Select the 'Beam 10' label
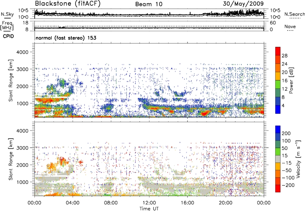305x211 pixels. (x=149, y=4)
